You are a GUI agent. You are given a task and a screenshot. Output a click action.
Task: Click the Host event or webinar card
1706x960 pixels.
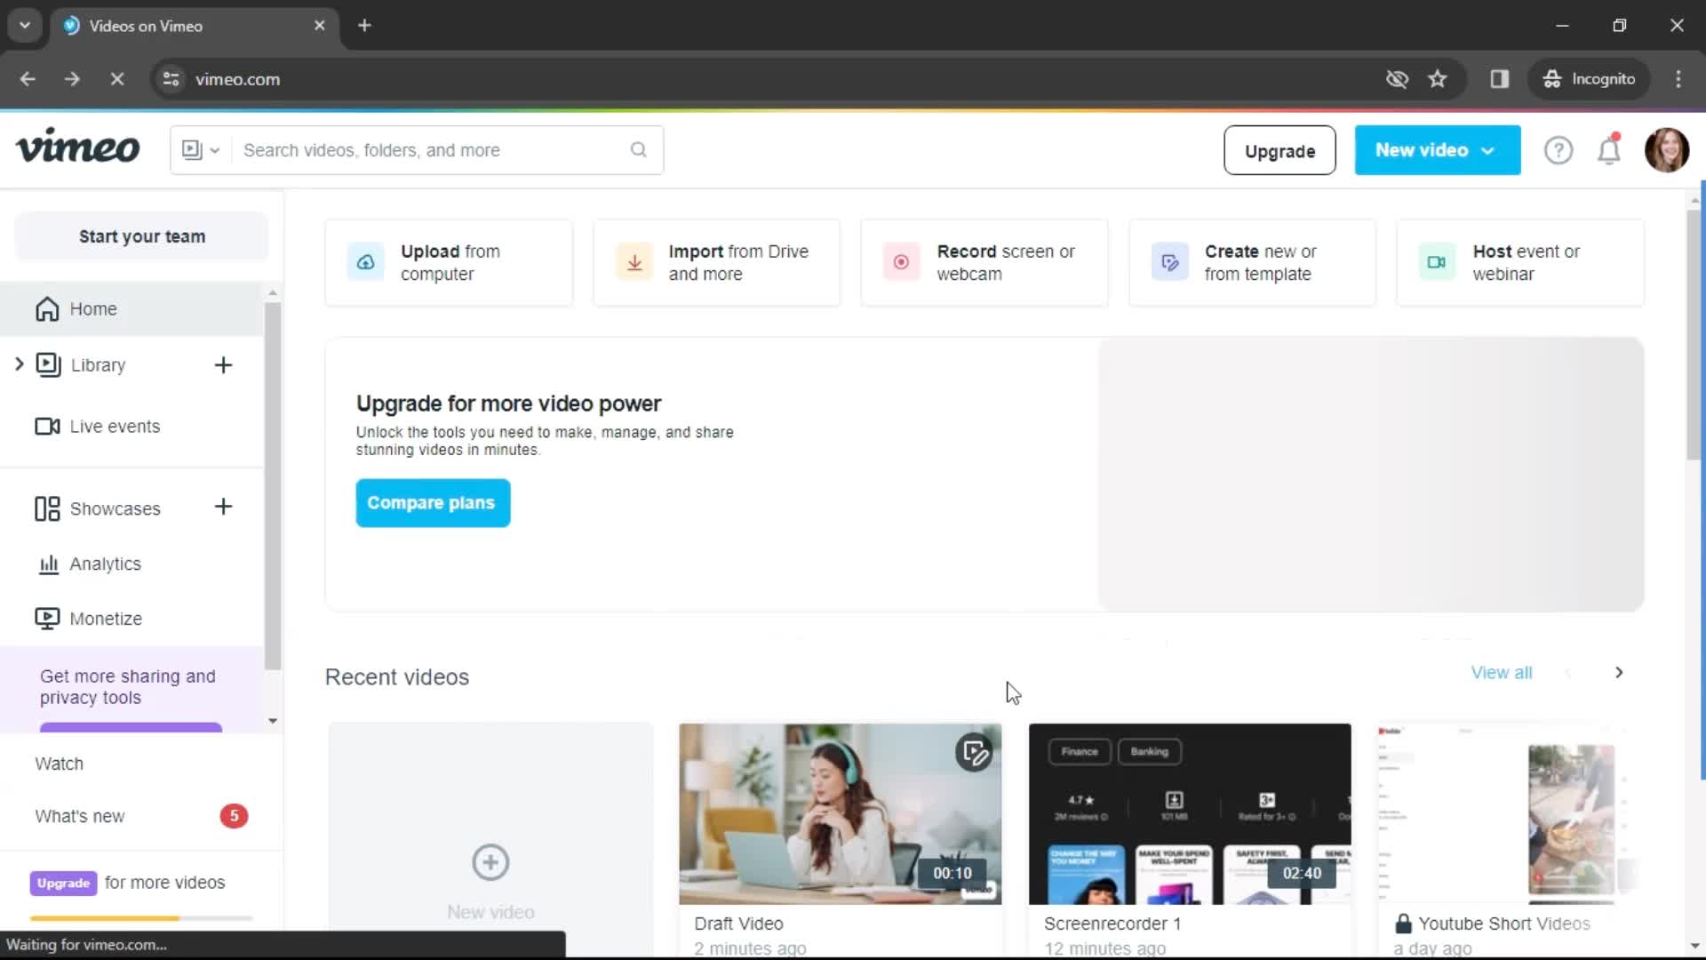pyautogui.click(x=1520, y=262)
